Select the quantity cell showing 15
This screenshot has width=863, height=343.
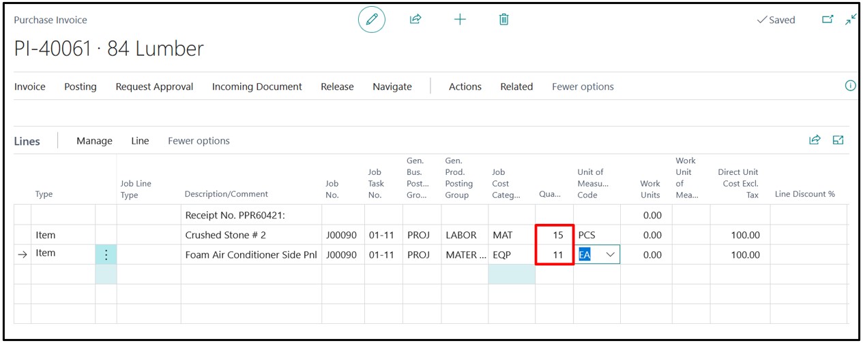click(x=553, y=235)
